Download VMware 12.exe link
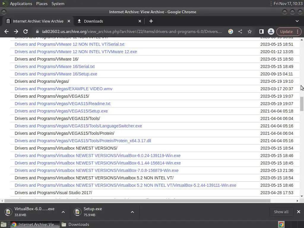 (76, 52)
